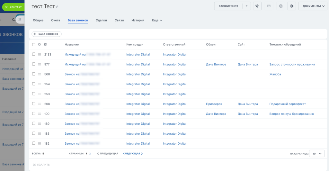Toggle the select-all rows checkbox

pyautogui.click(x=34, y=45)
